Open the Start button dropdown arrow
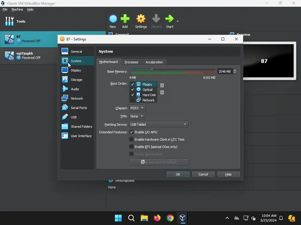The image size is (301, 225). click(x=178, y=21)
